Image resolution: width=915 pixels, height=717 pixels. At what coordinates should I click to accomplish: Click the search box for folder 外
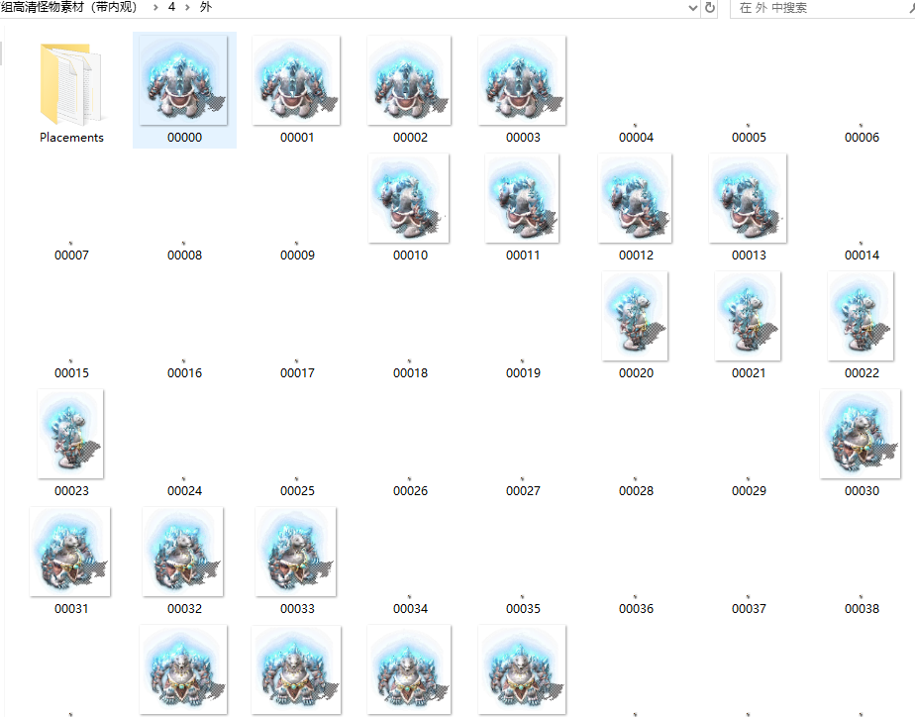(x=823, y=8)
